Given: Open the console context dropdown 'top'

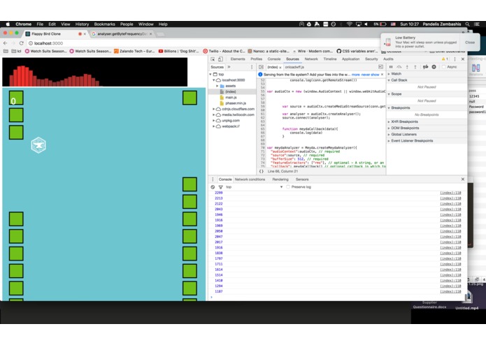Looking at the screenshot, I should pos(254,187).
